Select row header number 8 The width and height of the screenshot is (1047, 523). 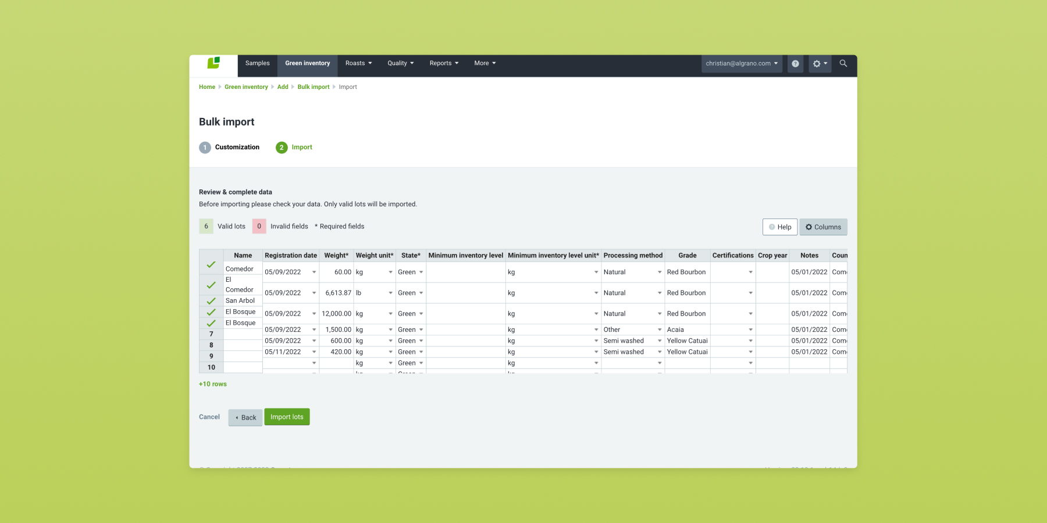(211, 345)
